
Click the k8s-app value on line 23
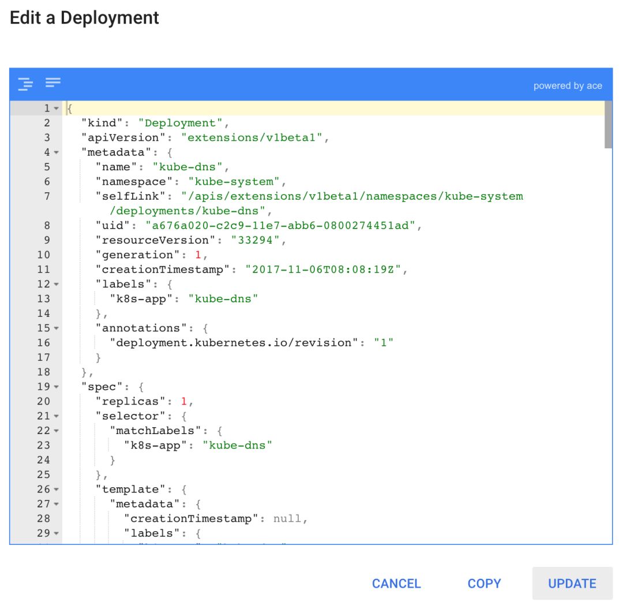pos(237,446)
